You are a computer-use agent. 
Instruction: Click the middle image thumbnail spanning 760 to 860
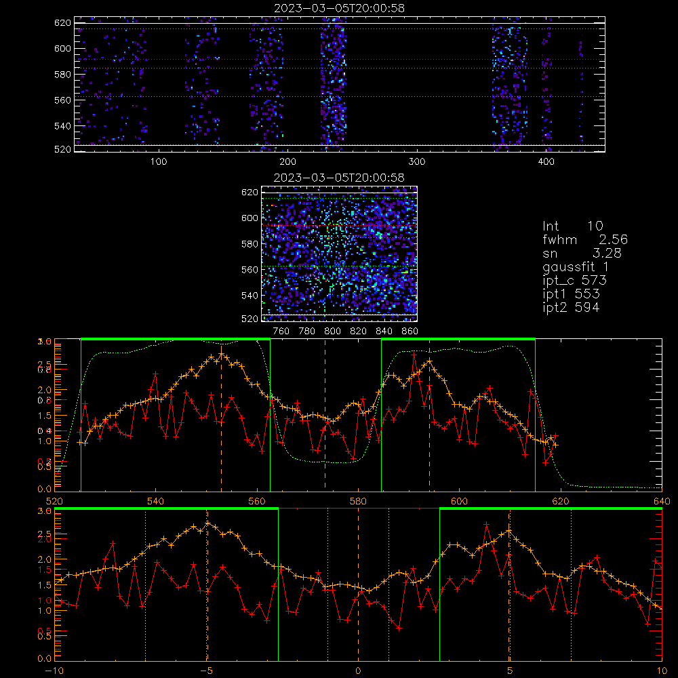pos(340,254)
